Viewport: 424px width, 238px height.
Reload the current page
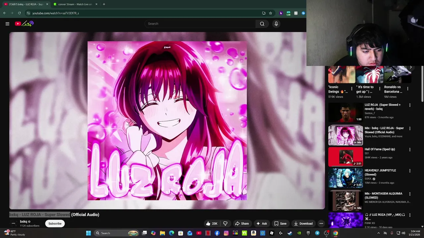tap(20, 13)
